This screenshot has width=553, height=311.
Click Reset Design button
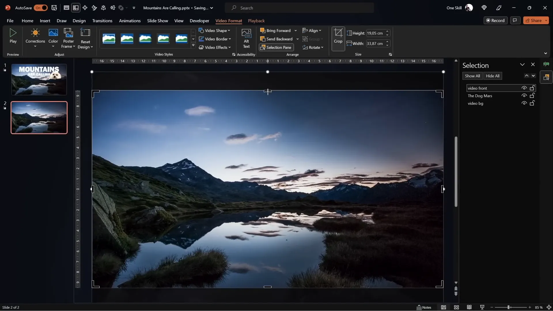(85, 39)
